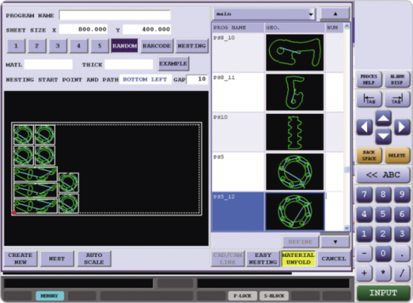Click the down arrow navigation key
The width and height of the screenshot is (413, 303).
coord(383,136)
